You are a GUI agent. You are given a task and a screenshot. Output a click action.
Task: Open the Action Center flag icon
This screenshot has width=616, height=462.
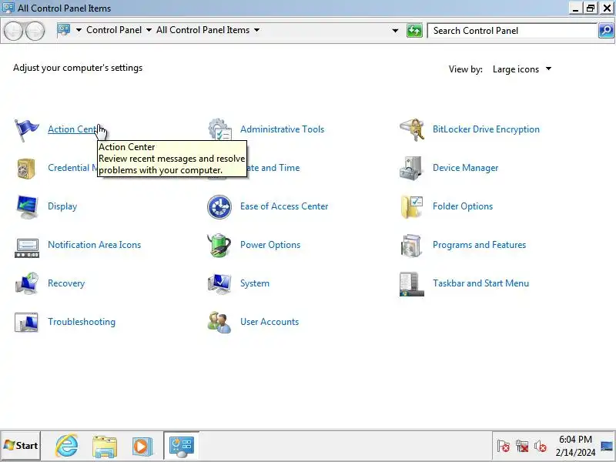[x=27, y=129]
